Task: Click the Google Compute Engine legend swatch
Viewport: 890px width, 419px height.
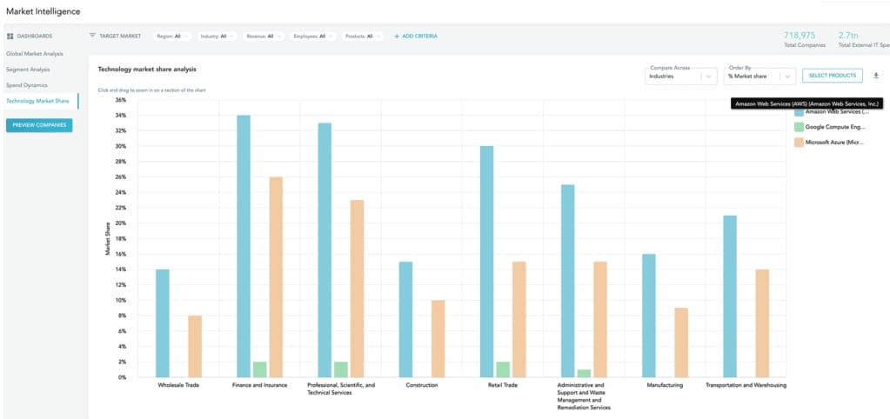Action: (799, 128)
